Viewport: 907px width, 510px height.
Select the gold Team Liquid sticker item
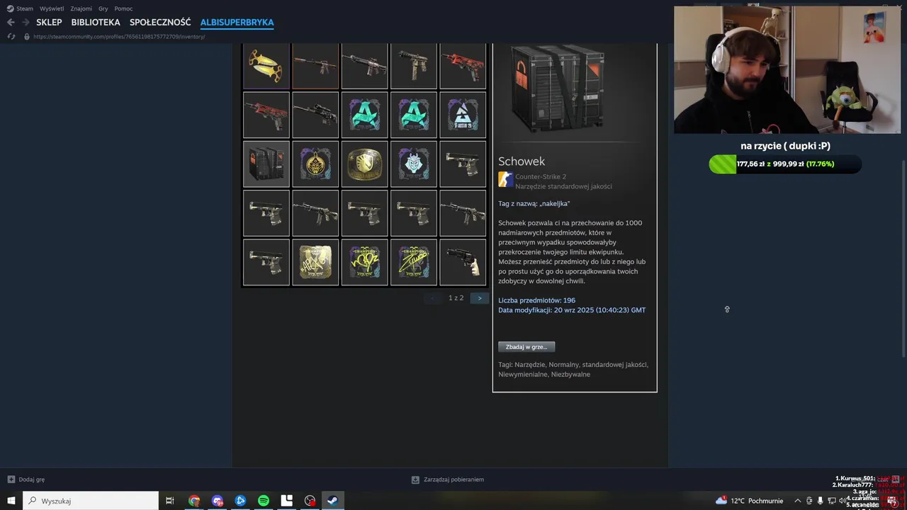[364, 164]
